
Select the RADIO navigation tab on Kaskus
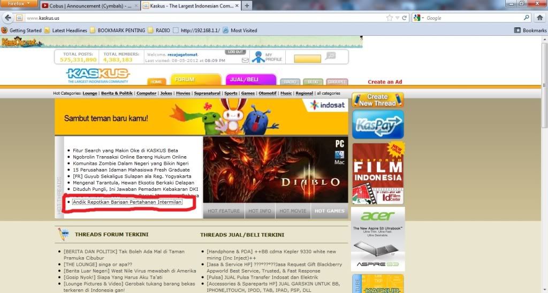290,82
